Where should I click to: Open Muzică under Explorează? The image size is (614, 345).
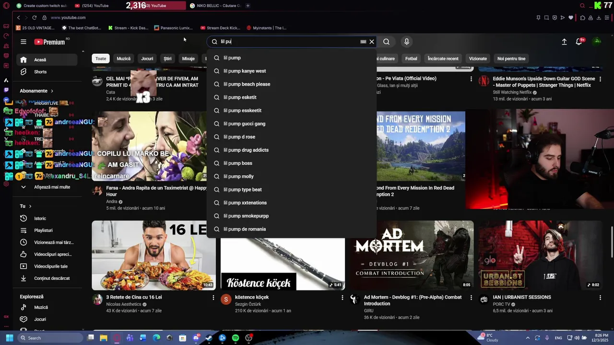point(47,307)
